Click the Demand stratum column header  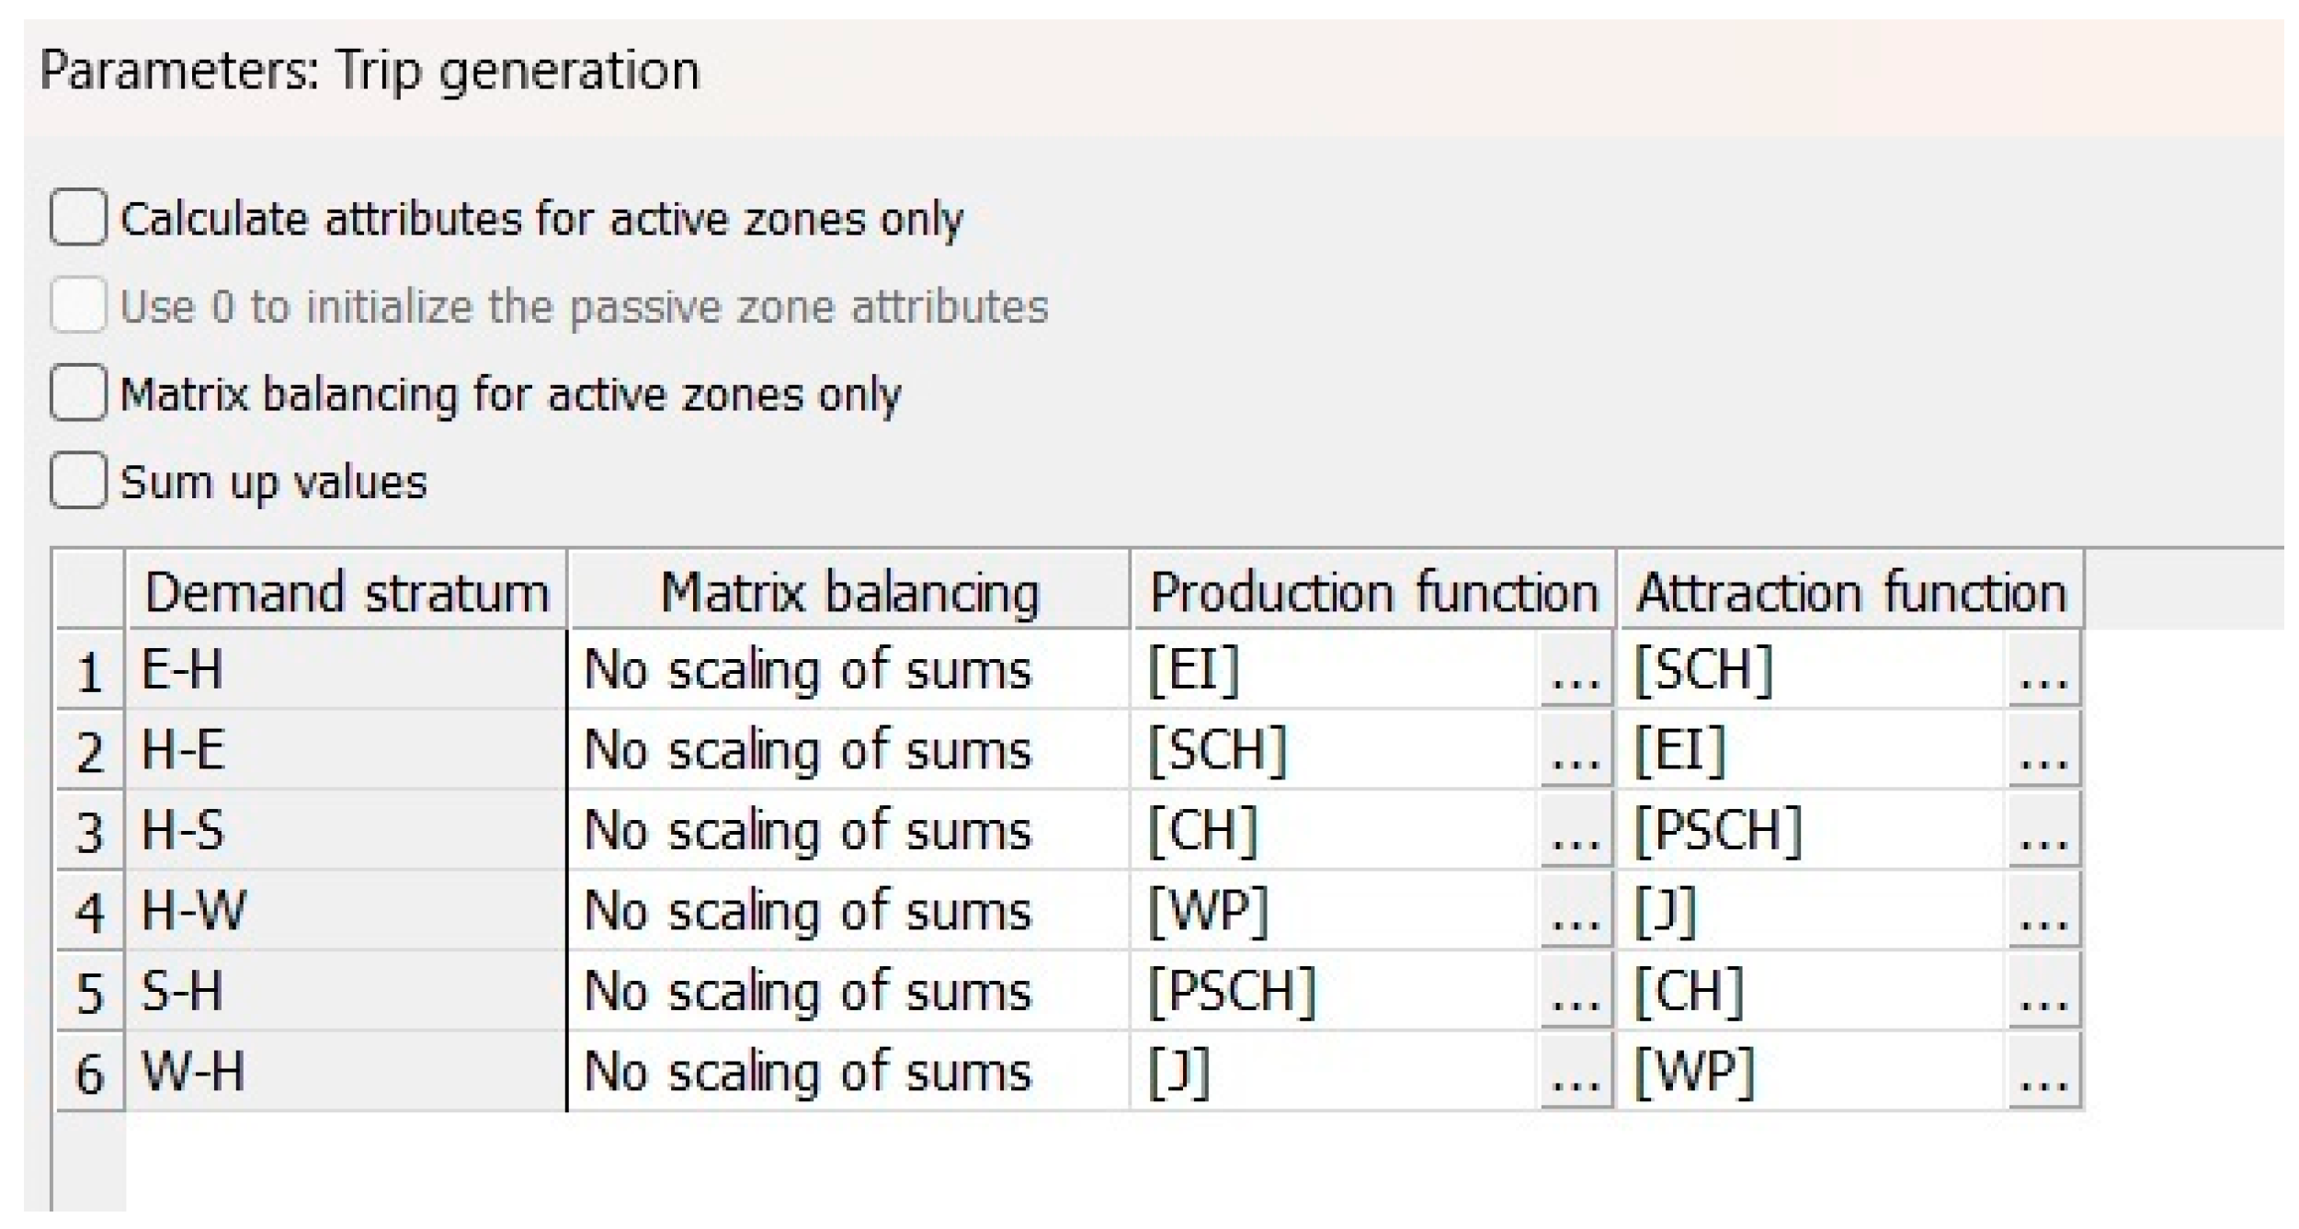[347, 591]
